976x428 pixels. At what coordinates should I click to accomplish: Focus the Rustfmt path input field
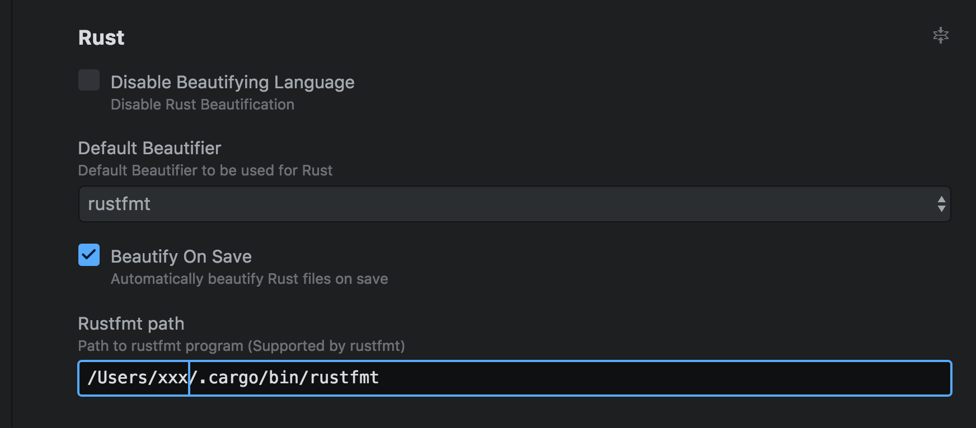click(x=514, y=378)
